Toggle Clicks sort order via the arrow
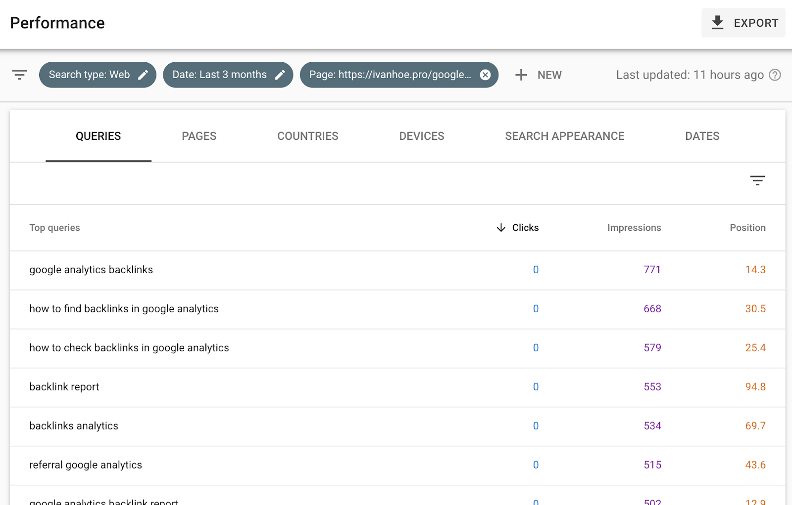Viewport: 792px width, 505px height. tap(501, 228)
